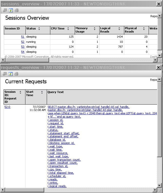Screen dimensions: 163x193
Task: Click back icon in sessions_overview toolbar
Action: (x=5, y=11)
